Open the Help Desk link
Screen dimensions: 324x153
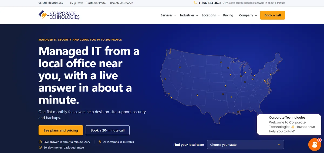point(76,3)
